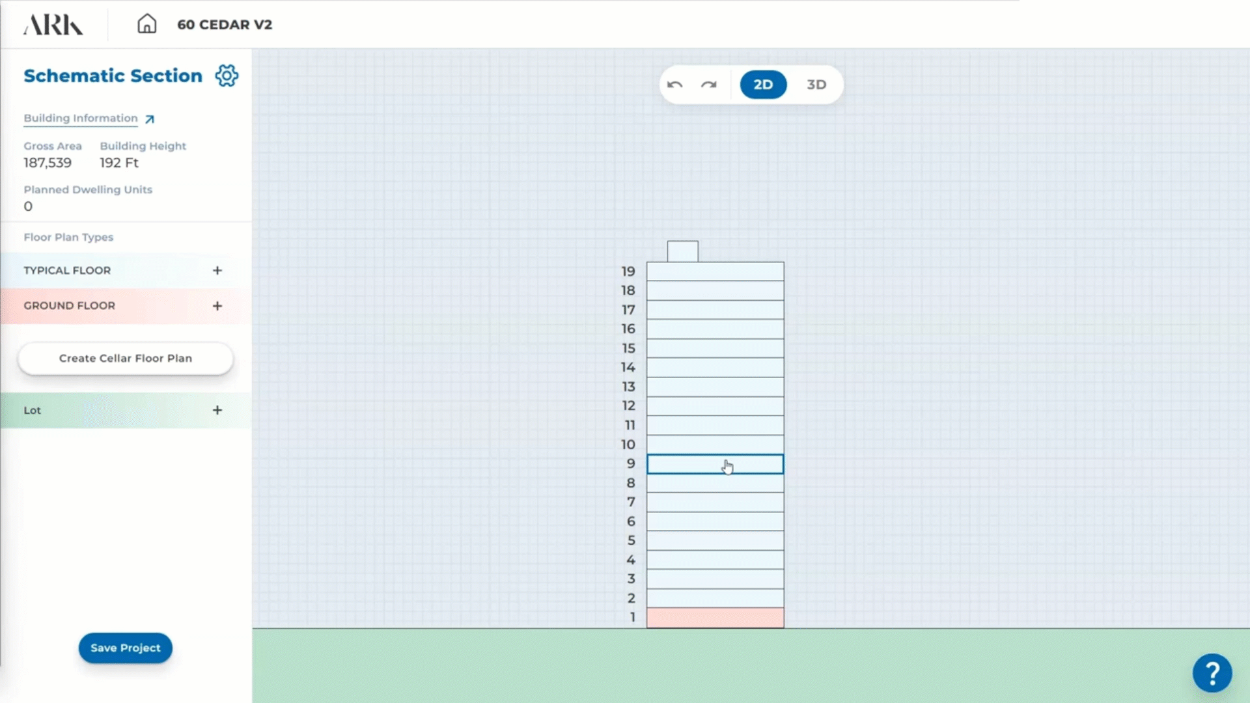This screenshot has width=1250, height=703.
Task: Switch to 2D view
Action: coord(763,85)
